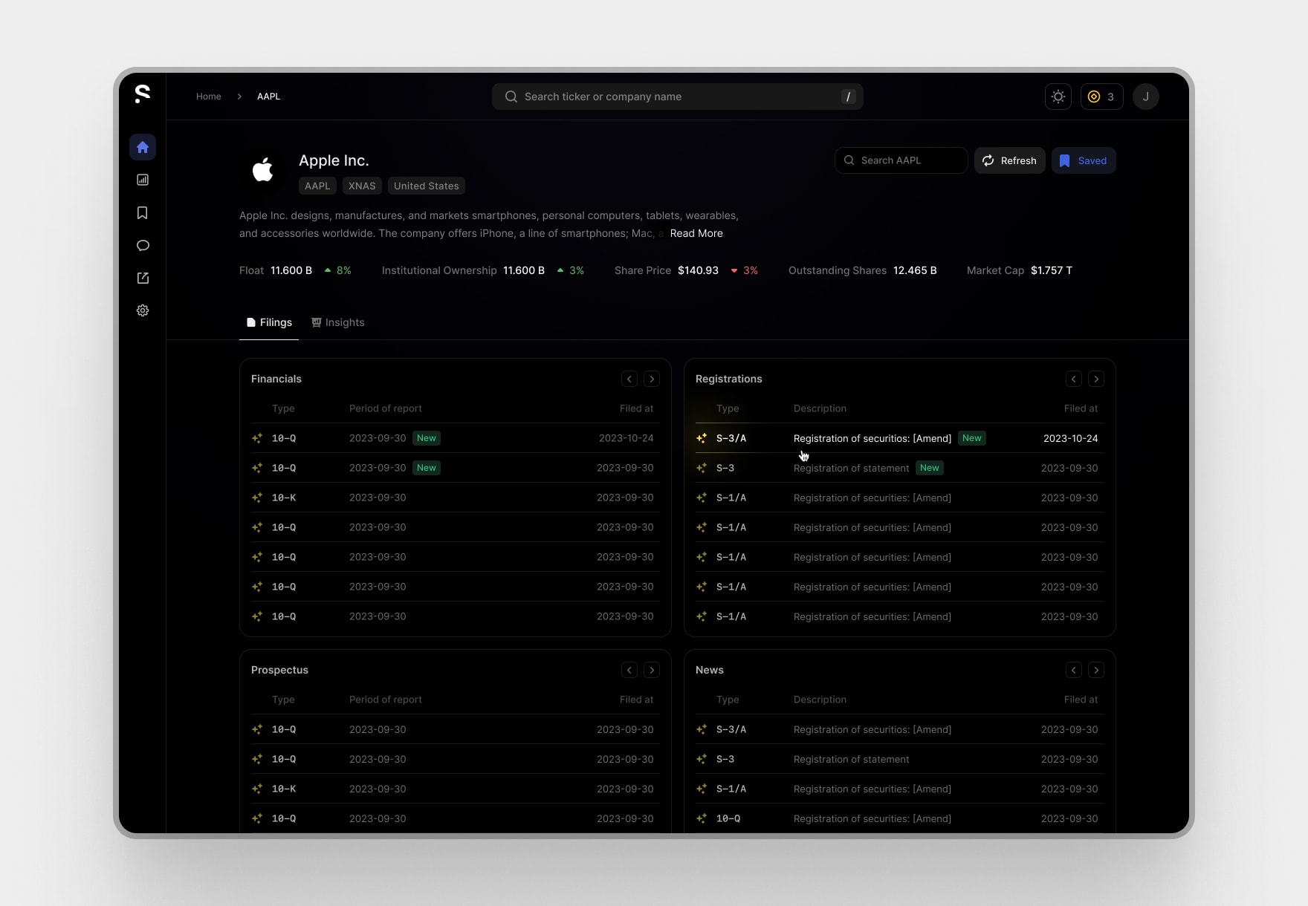
Task: Open the settings gear in sidebar
Action: [143, 310]
